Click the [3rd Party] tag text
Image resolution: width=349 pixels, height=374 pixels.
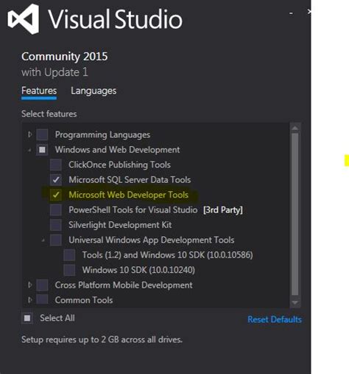point(223,210)
